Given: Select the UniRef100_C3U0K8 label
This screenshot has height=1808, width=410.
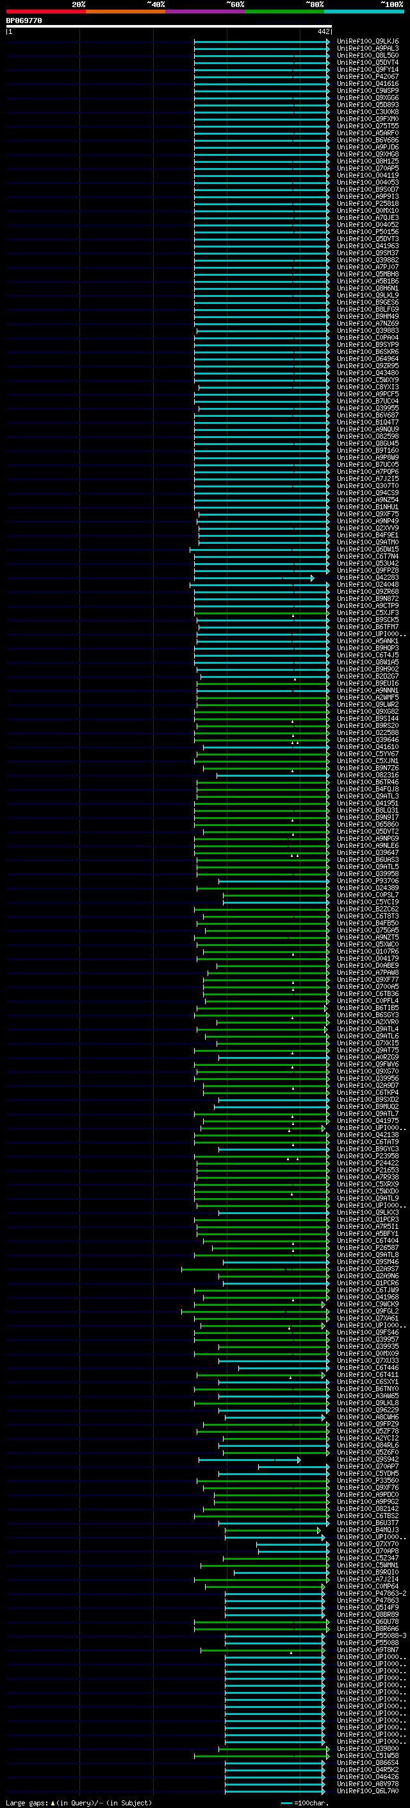Looking at the screenshot, I should tap(368, 112).
